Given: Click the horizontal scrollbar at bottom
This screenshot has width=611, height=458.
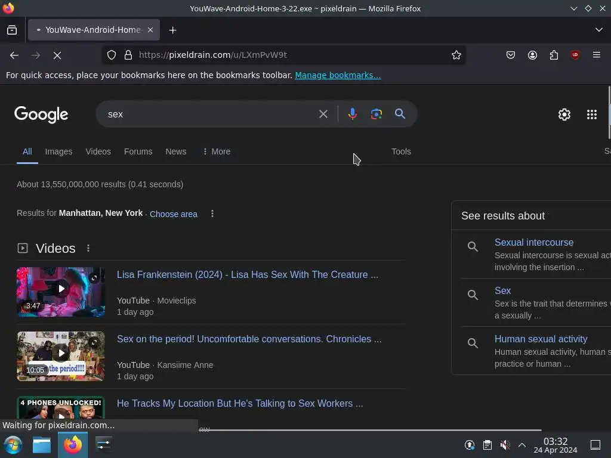Looking at the screenshot, I should pyautogui.click(x=370, y=430).
